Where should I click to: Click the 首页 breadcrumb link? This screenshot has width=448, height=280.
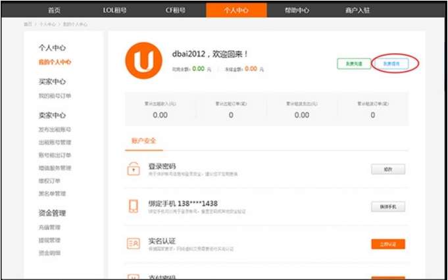[x=28, y=24]
